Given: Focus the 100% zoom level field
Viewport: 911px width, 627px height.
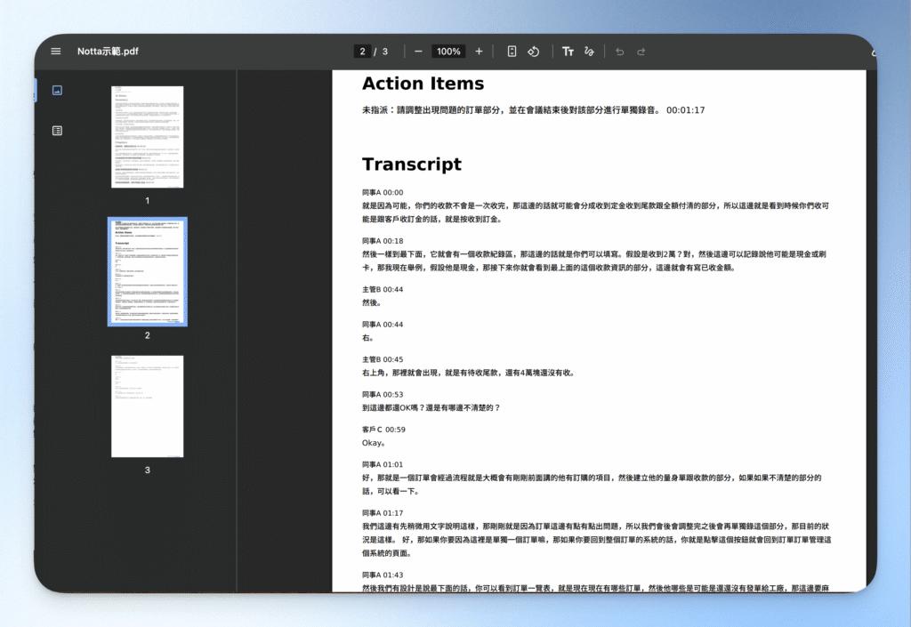Looking at the screenshot, I should pos(448,51).
